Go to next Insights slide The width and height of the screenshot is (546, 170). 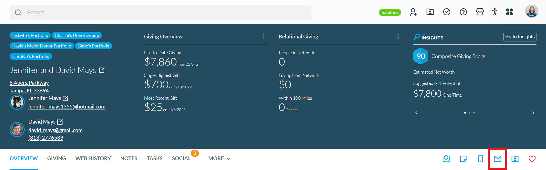click(533, 113)
